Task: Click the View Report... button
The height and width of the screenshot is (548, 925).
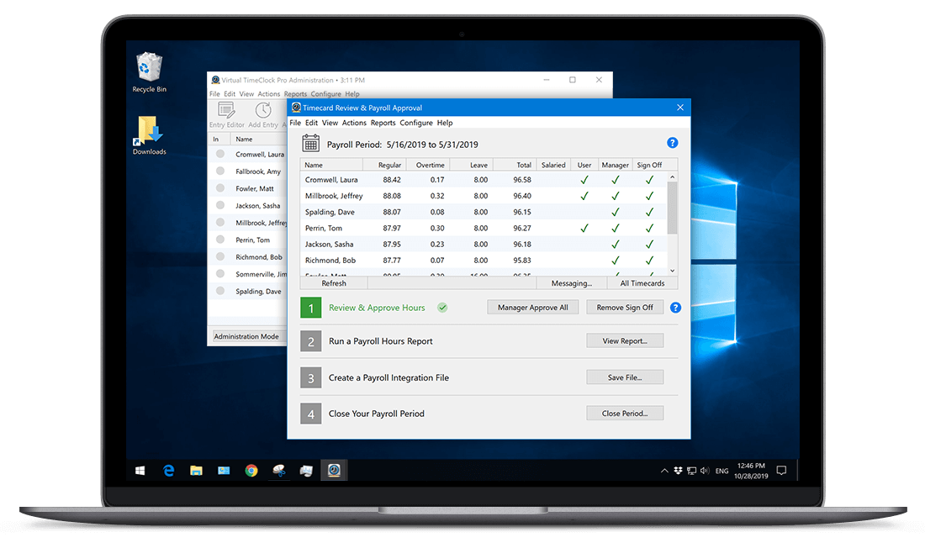Action: point(625,341)
